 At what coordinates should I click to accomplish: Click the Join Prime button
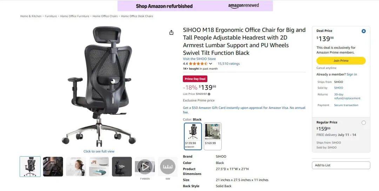[x=341, y=61]
